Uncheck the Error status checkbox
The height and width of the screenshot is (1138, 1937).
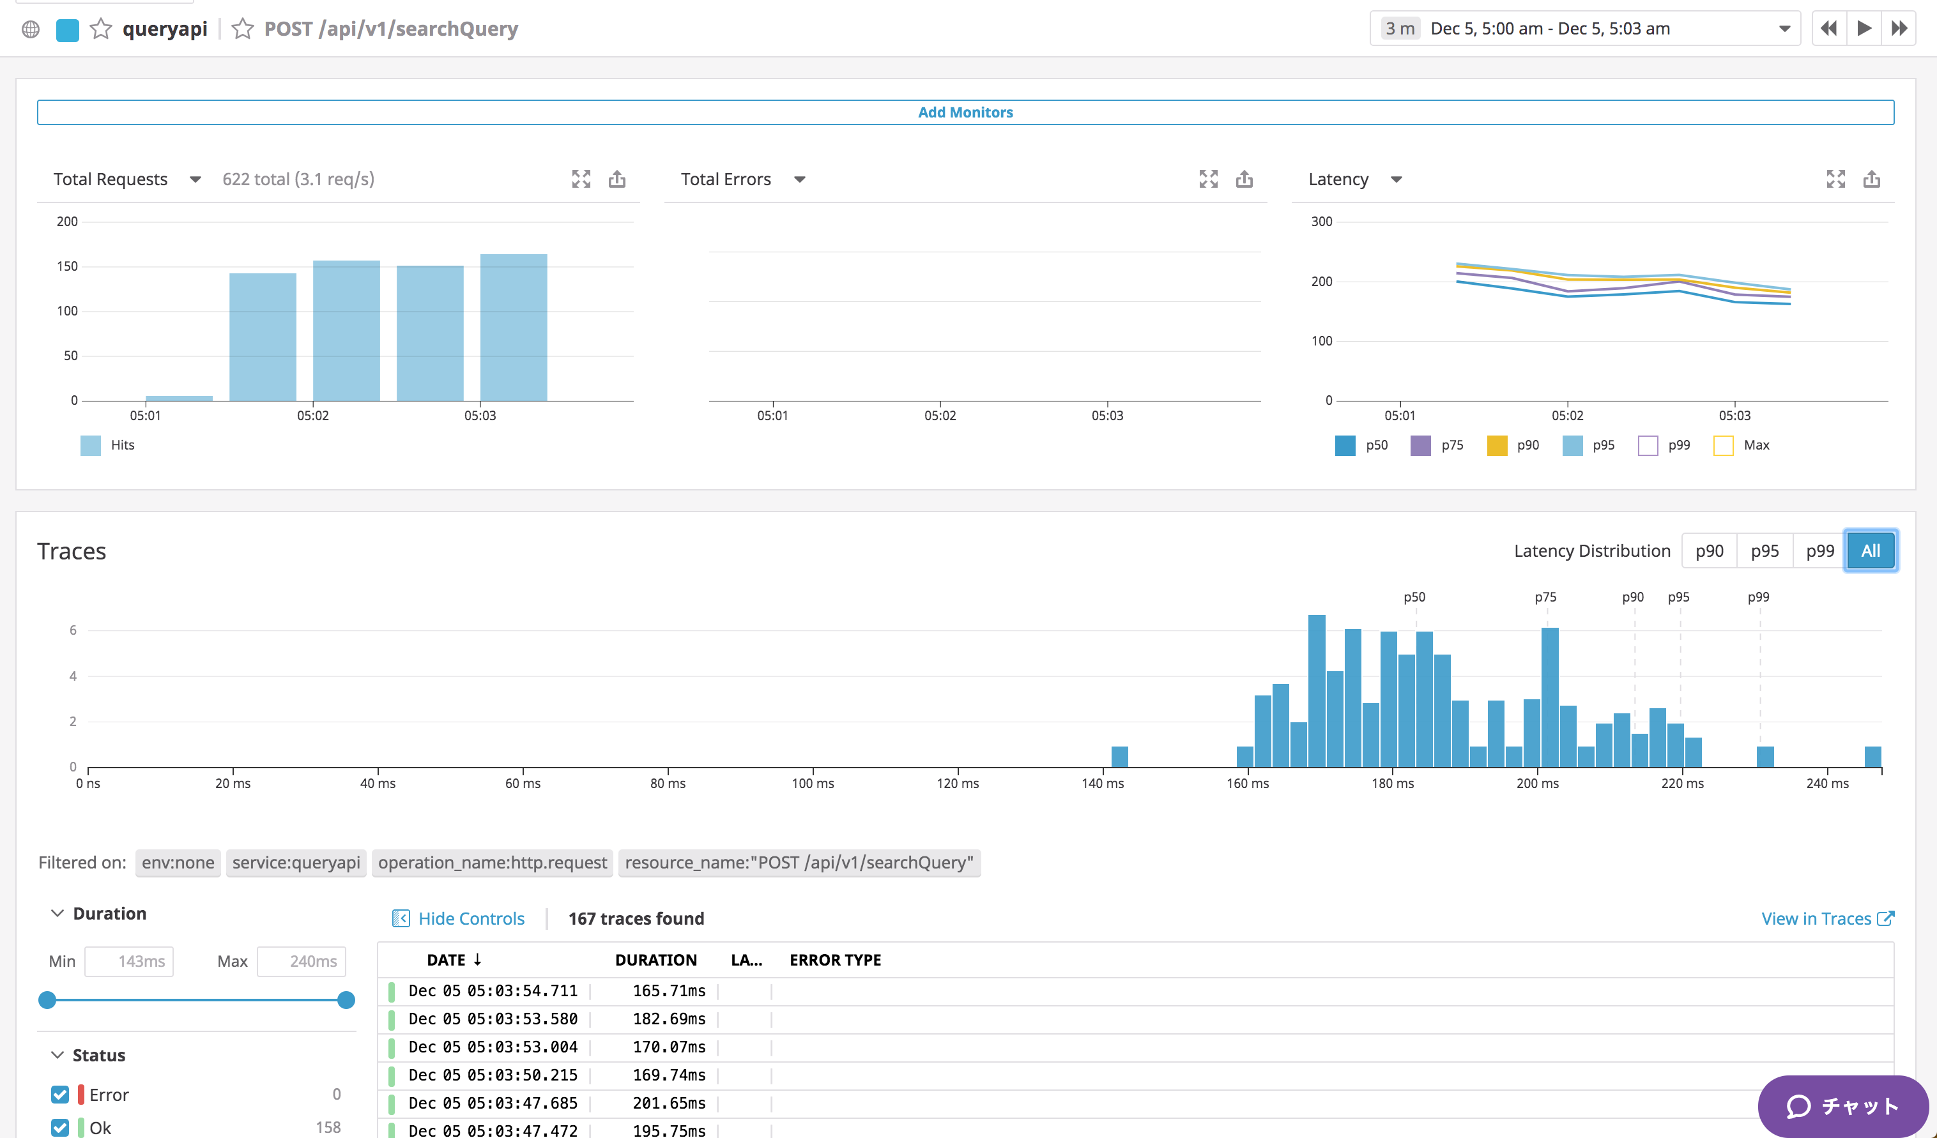coord(60,1094)
